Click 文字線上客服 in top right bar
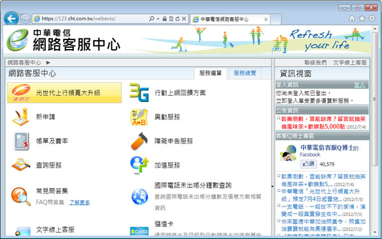This screenshot has width=382, height=239. (350, 62)
